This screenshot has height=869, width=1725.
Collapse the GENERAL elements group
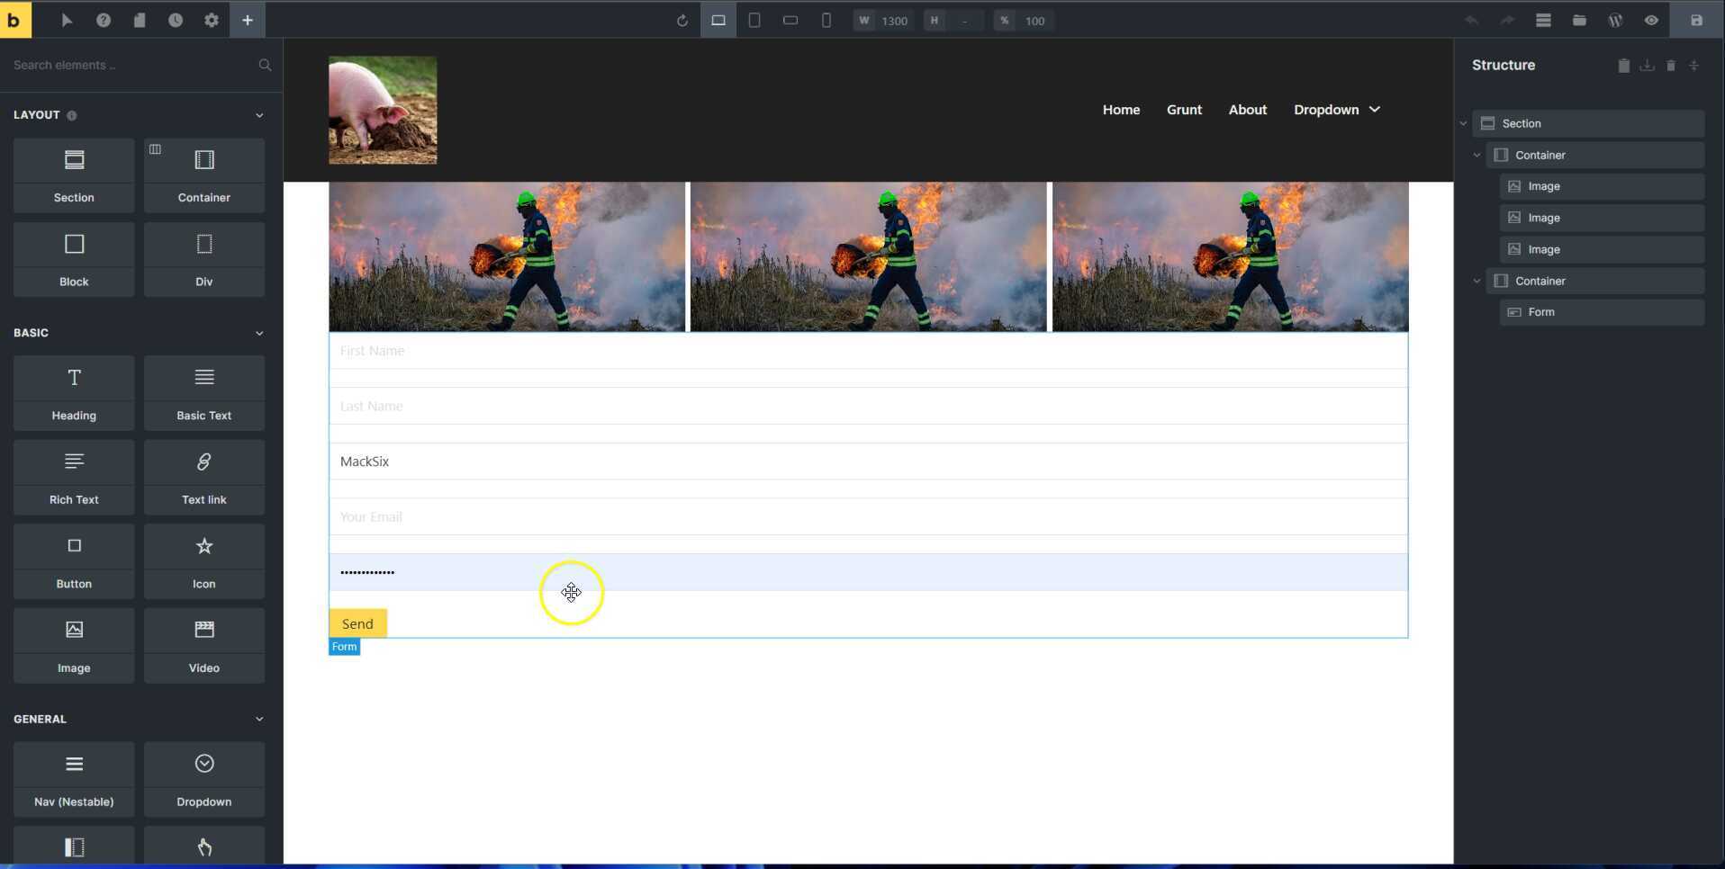click(x=259, y=719)
